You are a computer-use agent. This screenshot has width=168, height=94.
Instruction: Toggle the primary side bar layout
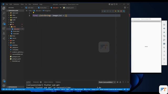point(110,4)
